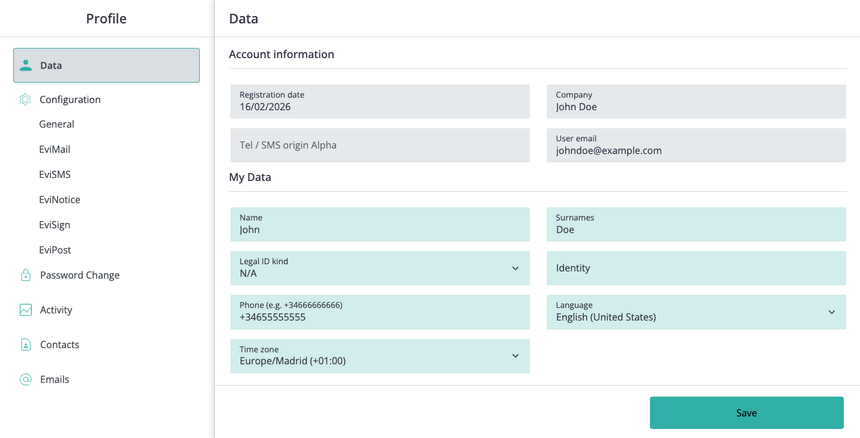
Task: Focus the Identity text field
Action: coord(696,268)
